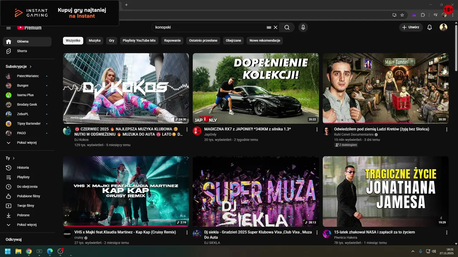Open options menu for Kap Kap video
Viewport: 458px width, 257px height.
pos(187,232)
